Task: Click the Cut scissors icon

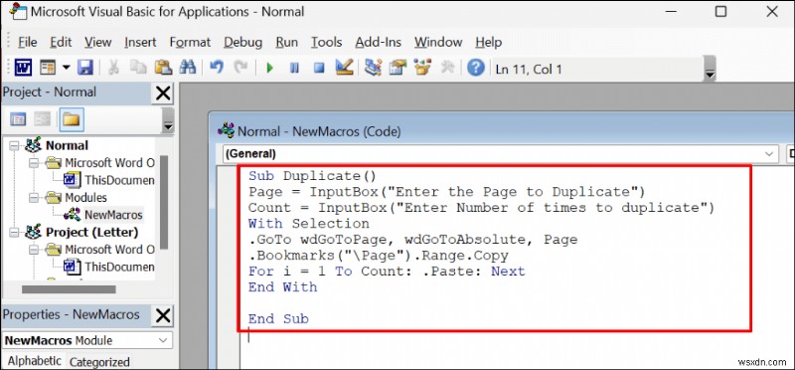Action: coord(113,67)
